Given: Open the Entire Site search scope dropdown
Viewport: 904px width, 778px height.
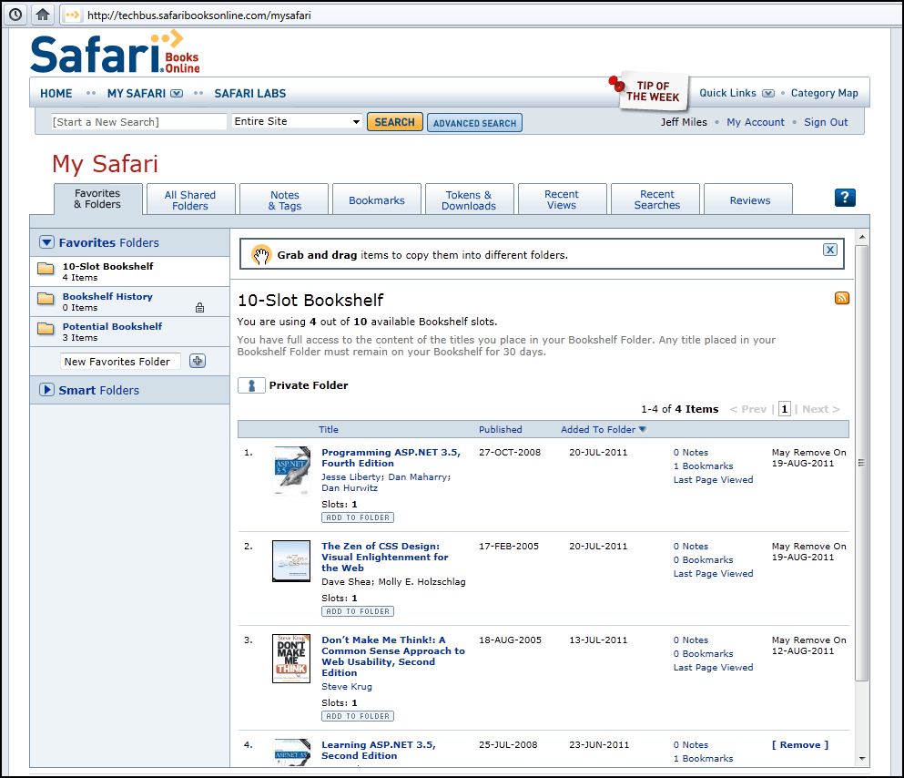Looking at the screenshot, I should (x=297, y=121).
